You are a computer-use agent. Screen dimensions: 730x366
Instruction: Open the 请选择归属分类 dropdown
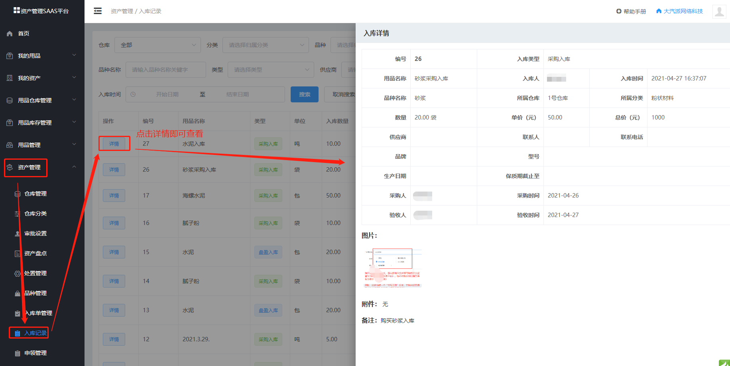(x=266, y=45)
